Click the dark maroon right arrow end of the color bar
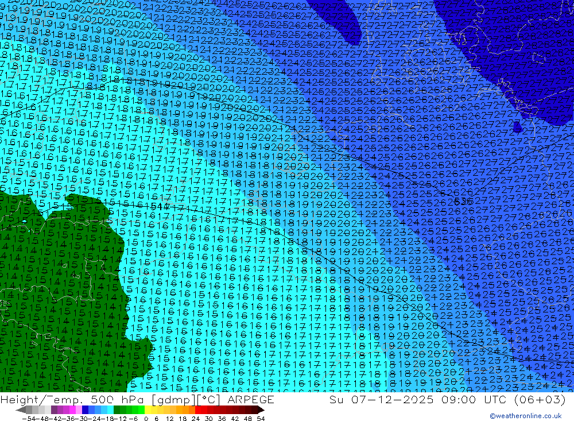Image resolution: width=574 pixels, height=421 pixels. [x=261, y=410]
